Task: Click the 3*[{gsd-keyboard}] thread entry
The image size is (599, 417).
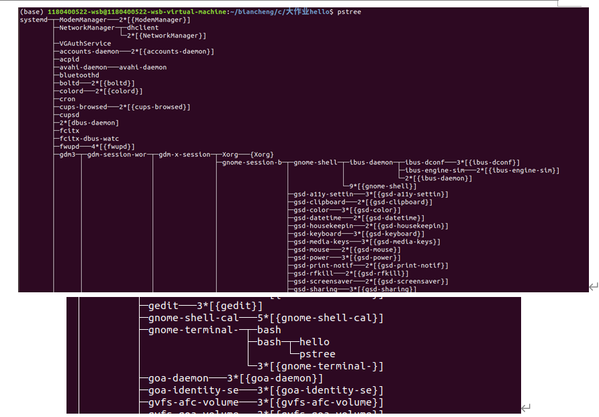Action: (389, 234)
